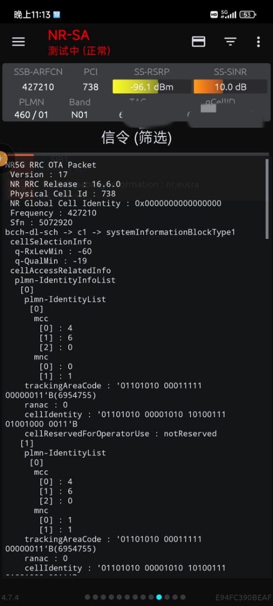
Task: Select the systemInformationBlockType1 message line
Action: 120,232
